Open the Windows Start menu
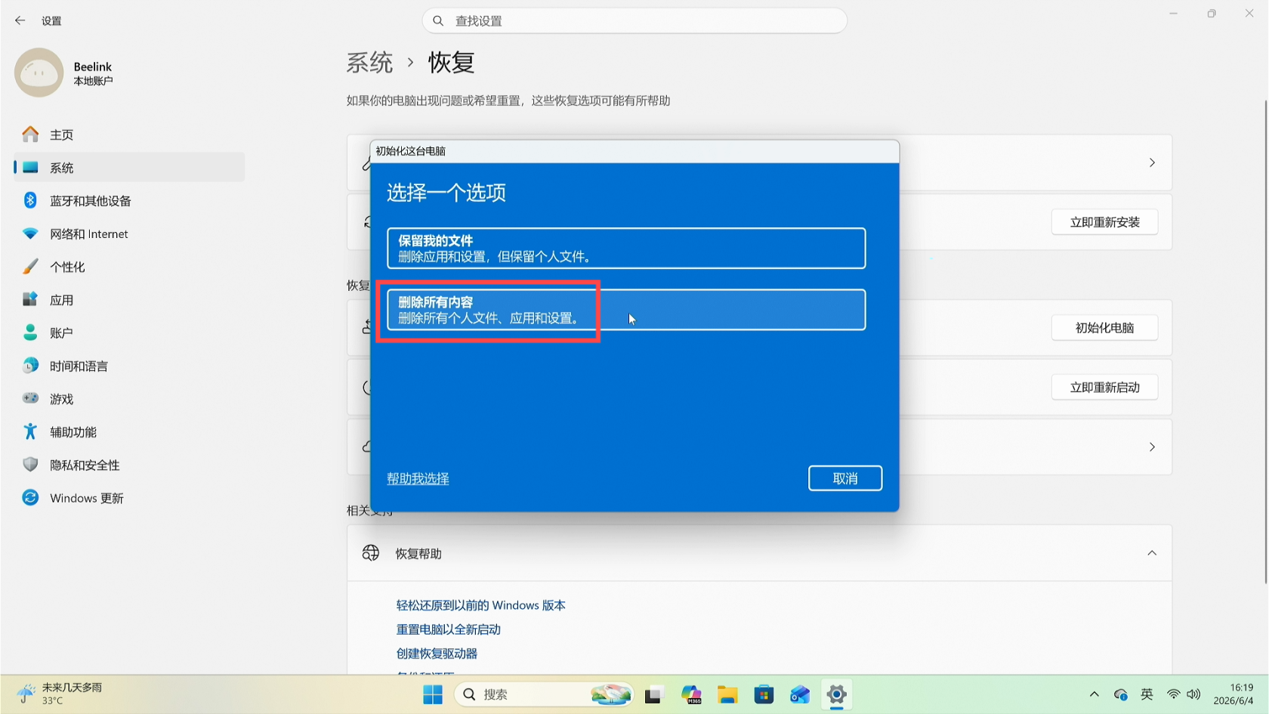This screenshot has height=714, width=1269. pyautogui.click(x=433, y=694)
